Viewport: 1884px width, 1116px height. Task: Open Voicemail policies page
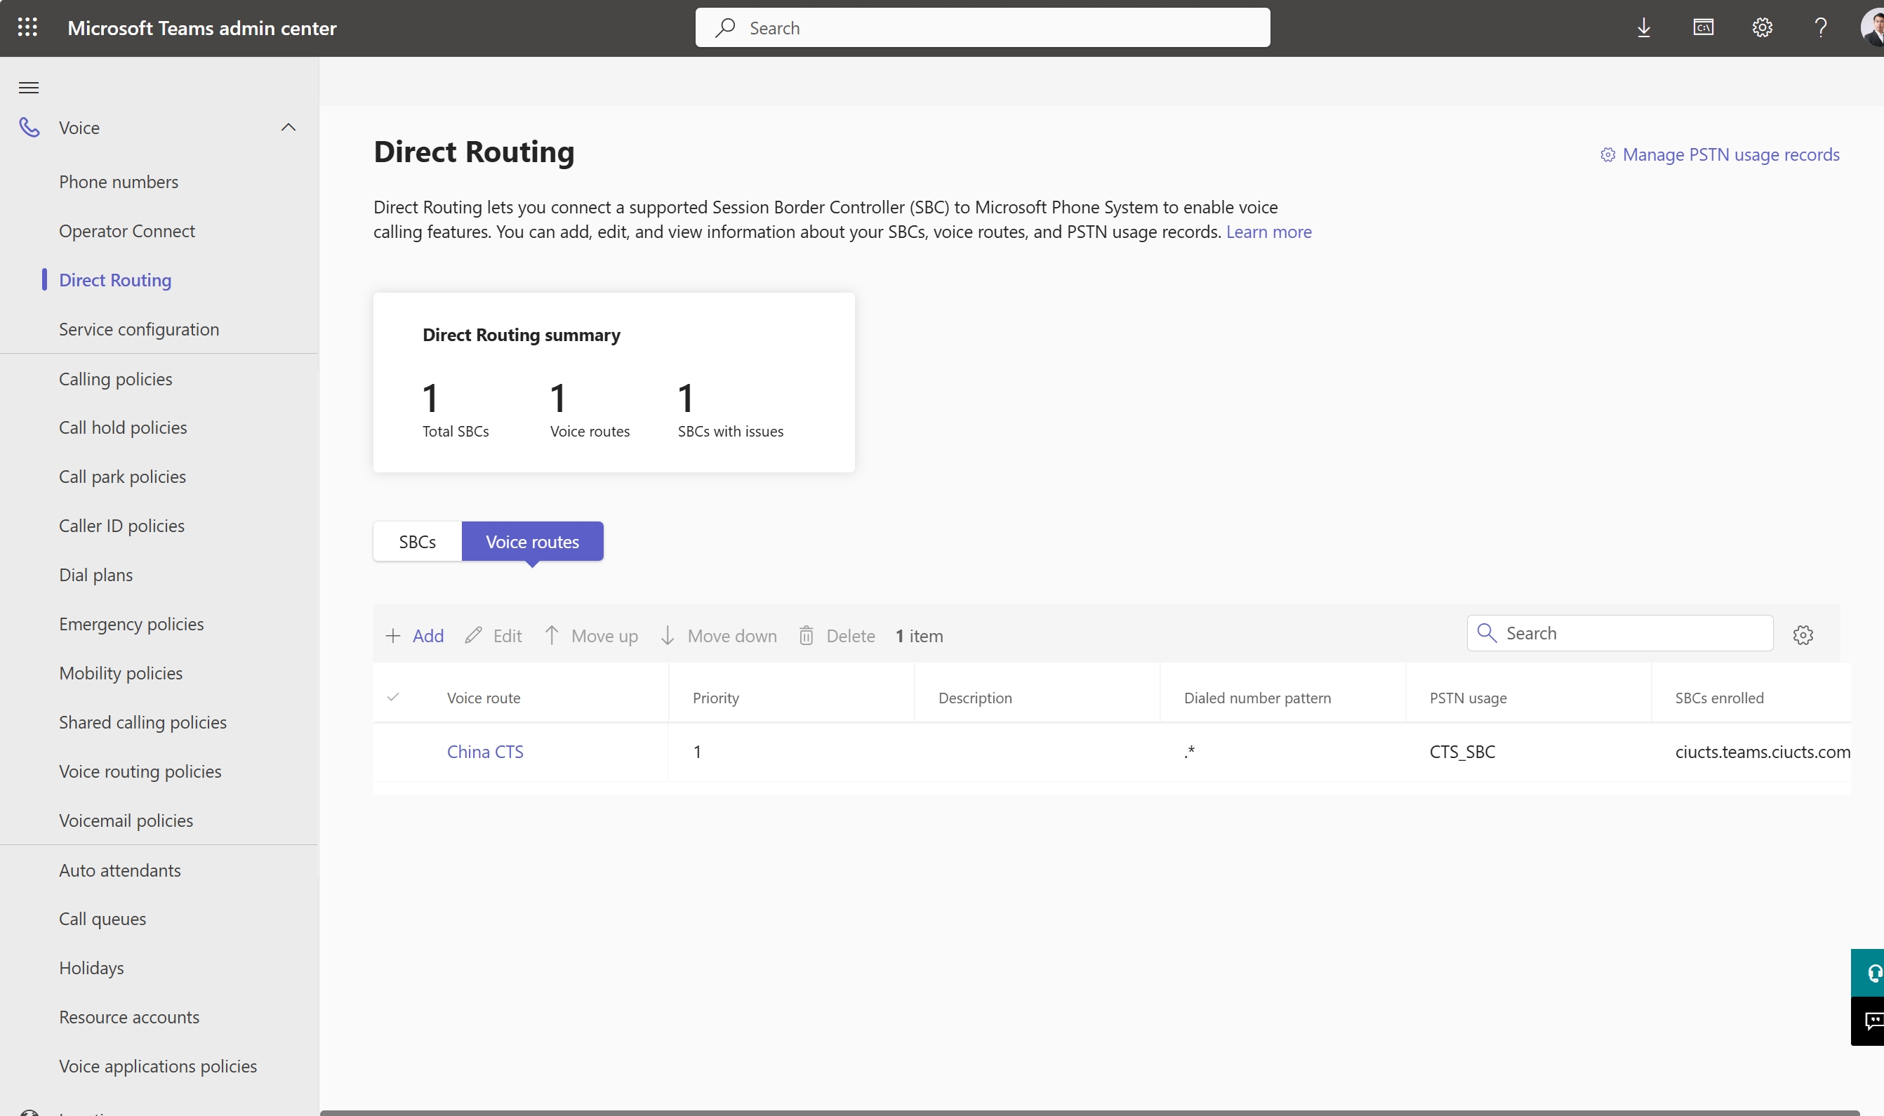tap(126, 821)
